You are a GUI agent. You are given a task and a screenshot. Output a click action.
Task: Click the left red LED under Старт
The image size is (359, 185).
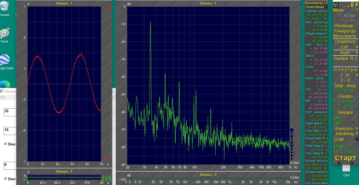[339, 163]
